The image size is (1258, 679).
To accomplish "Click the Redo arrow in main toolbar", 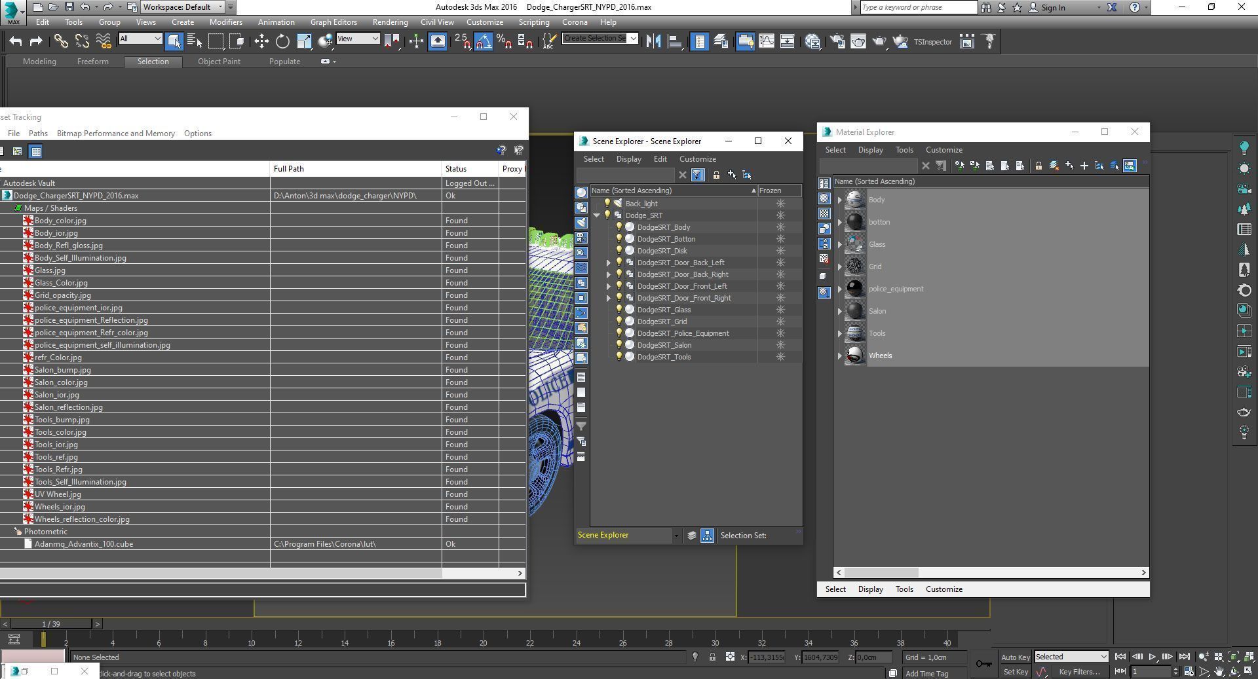I will (x=36, y=41).
